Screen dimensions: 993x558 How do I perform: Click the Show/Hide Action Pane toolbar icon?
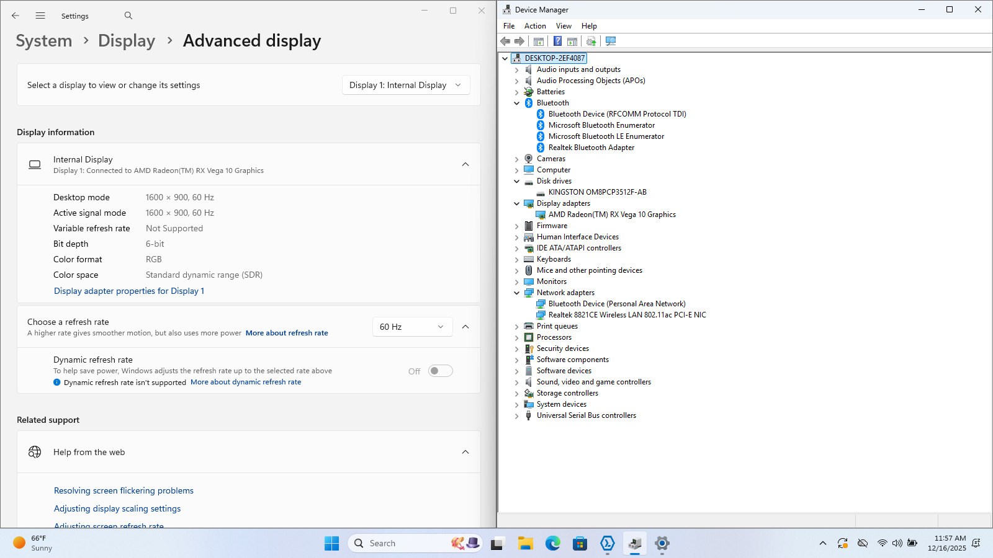click(572, 41)
